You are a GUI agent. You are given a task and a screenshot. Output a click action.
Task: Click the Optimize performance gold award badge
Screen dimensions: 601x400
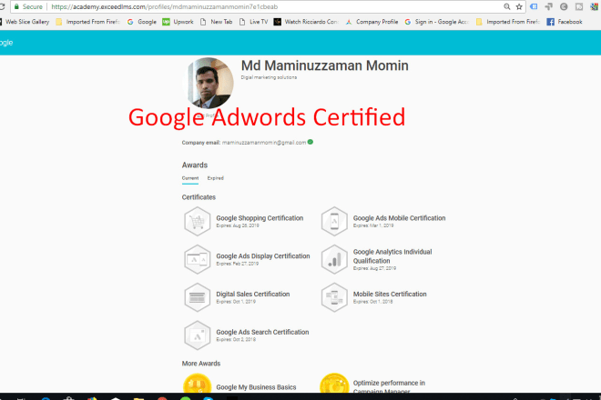click(334, 384)
